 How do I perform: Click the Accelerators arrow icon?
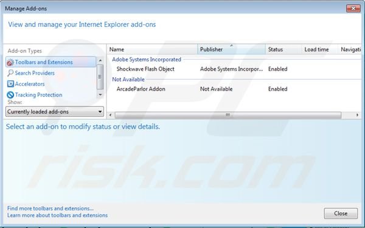click(10, 84)
